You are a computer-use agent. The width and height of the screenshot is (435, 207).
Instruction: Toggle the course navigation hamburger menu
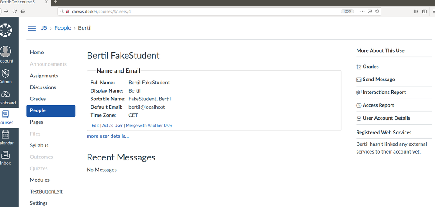click(32, 28)
